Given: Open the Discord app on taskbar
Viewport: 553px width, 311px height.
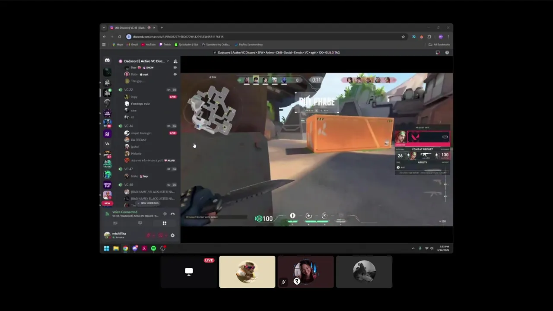Looking at the screenshot, I should (x=135, y=248).
